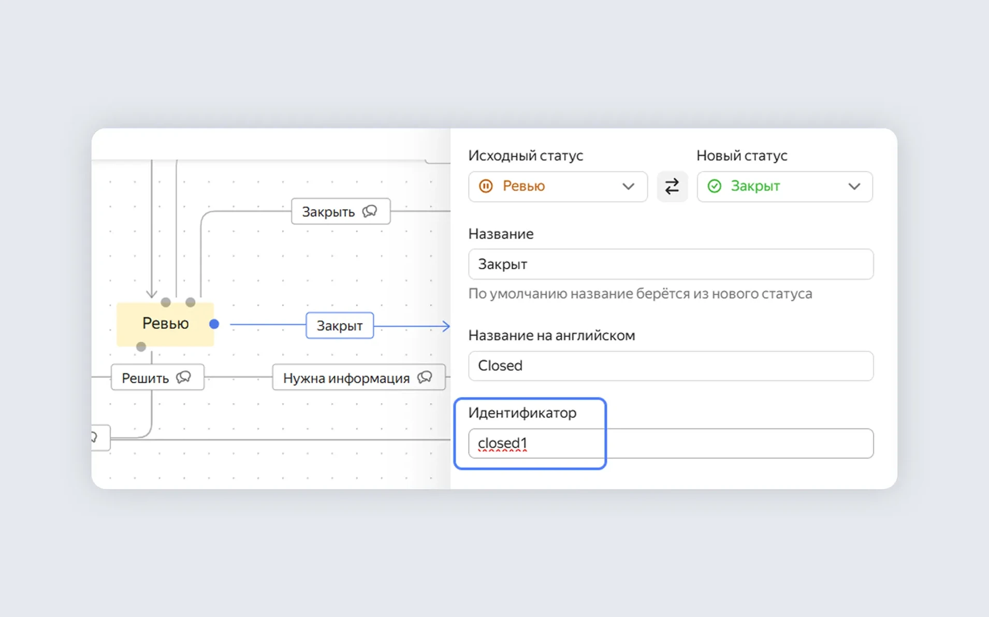Click the yellow Ревью status node
The width and height of the screenshot is (989, 617).
[x=165, y=324]
